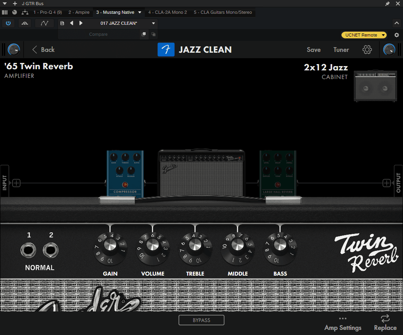Open the Tuner

[341, 50]
